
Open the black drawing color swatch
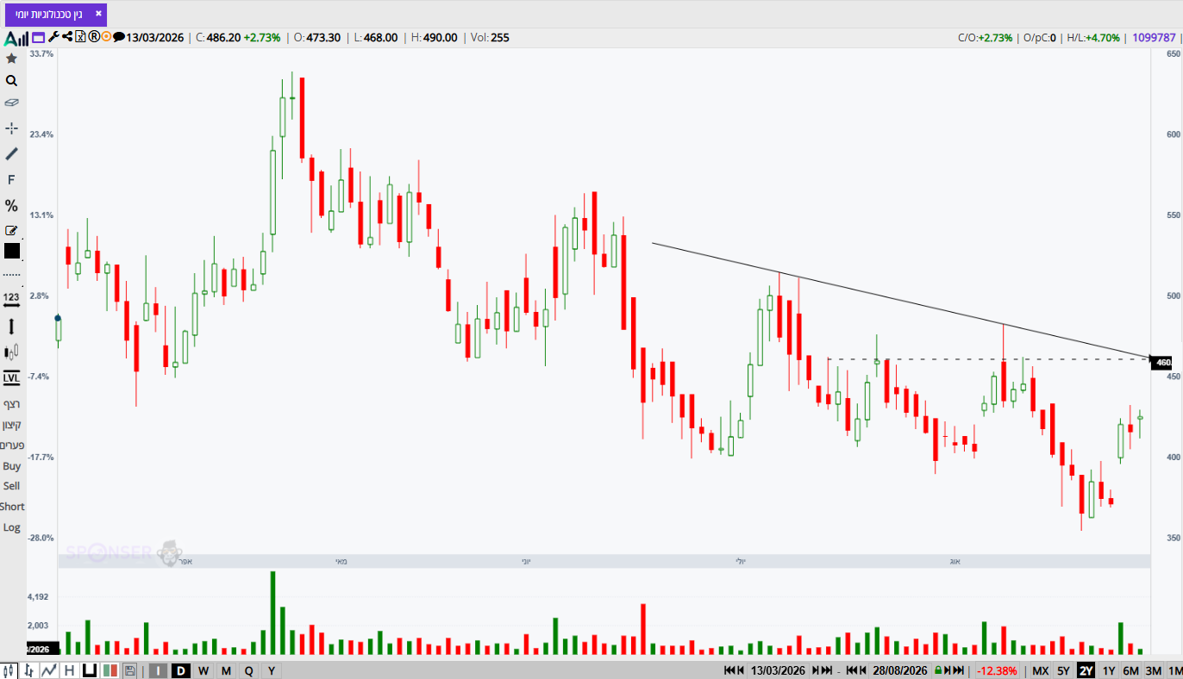click(x=11, y=251)
